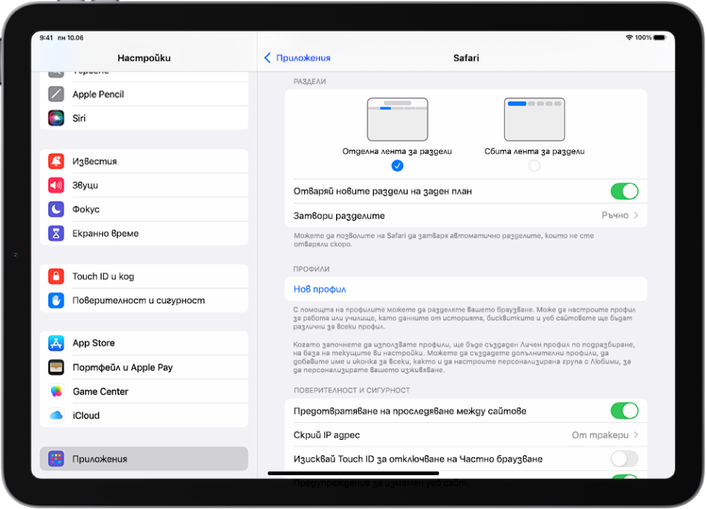Open Скрий IP адрес option От тракери
This screenshot has height=509, width=706.
click(466, 435)
